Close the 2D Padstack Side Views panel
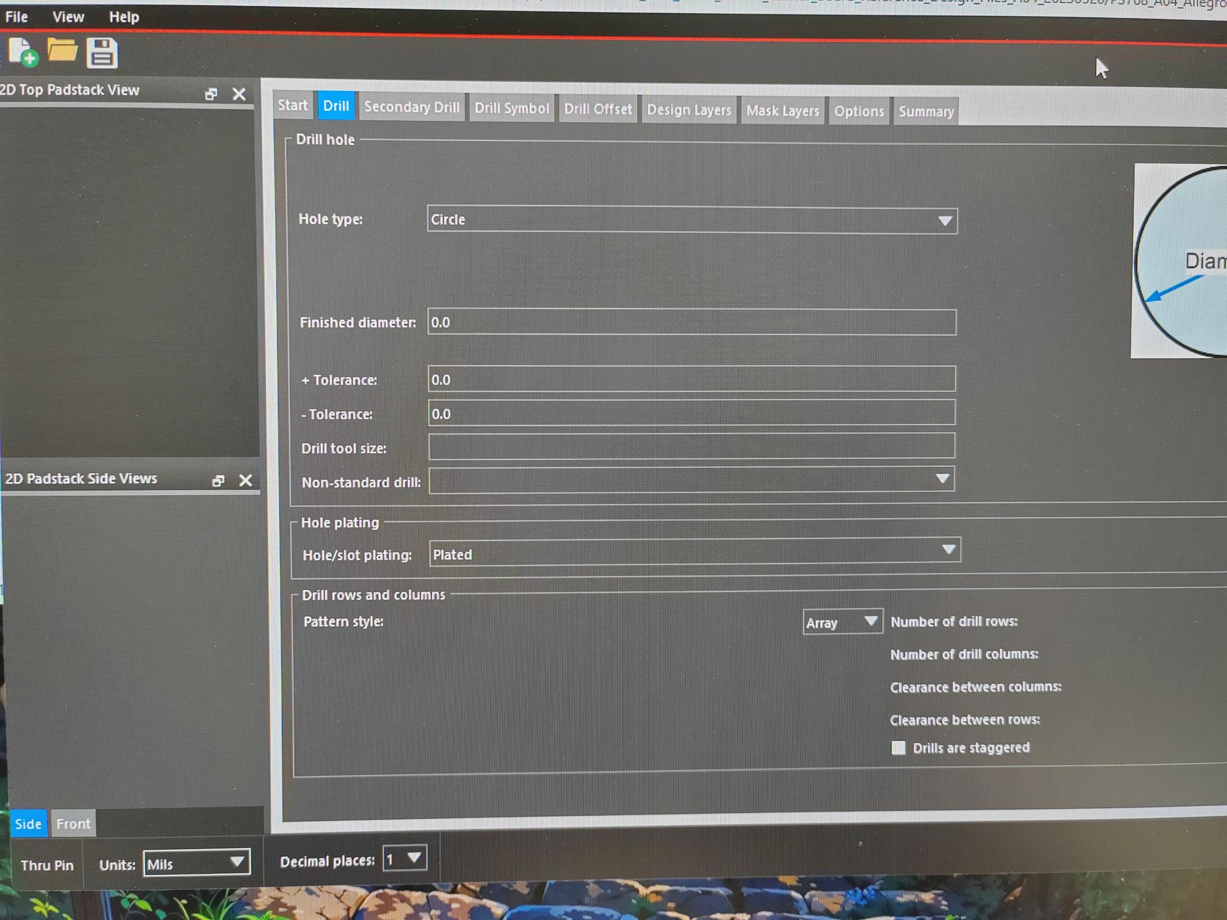 tap(246, 480)
